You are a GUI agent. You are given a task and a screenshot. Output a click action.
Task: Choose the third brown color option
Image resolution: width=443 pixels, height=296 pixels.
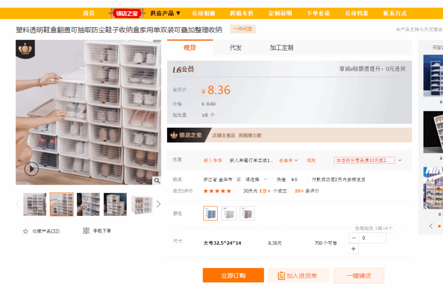point(247,213)
